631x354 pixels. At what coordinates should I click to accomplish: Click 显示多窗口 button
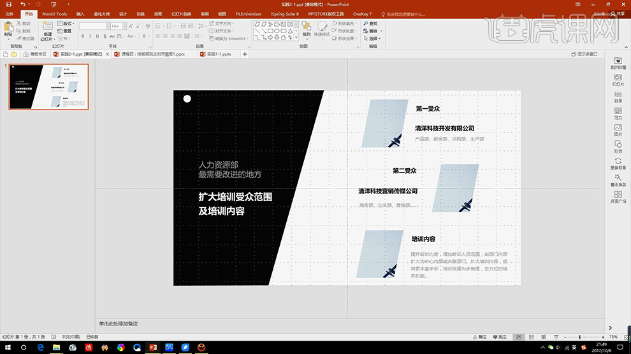coord(583,54)
